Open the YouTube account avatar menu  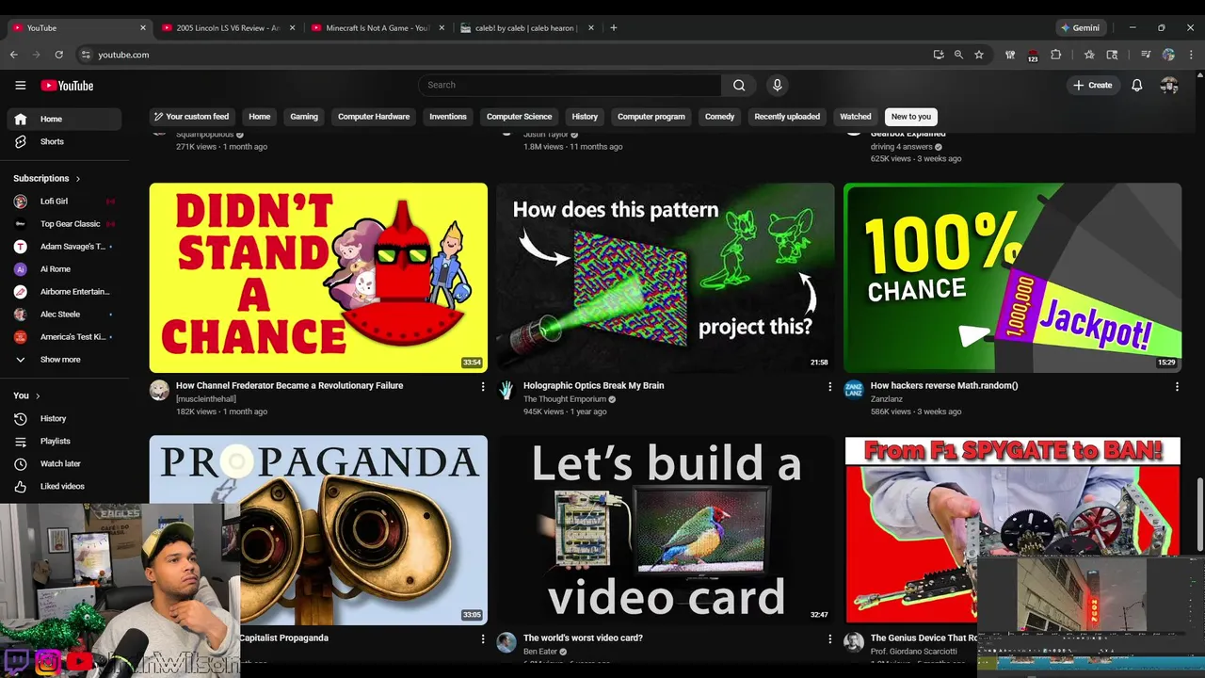tap(1169, 85)
